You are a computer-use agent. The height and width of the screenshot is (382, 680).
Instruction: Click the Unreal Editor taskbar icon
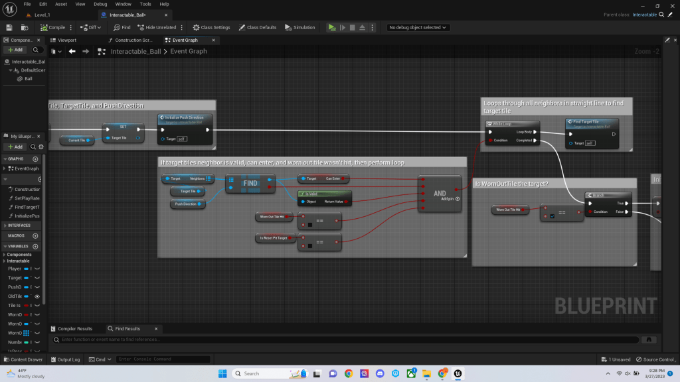pos(458,373)
